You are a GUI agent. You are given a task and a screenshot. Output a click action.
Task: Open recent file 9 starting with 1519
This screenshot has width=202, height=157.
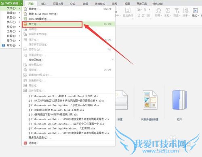coord(68,133)
